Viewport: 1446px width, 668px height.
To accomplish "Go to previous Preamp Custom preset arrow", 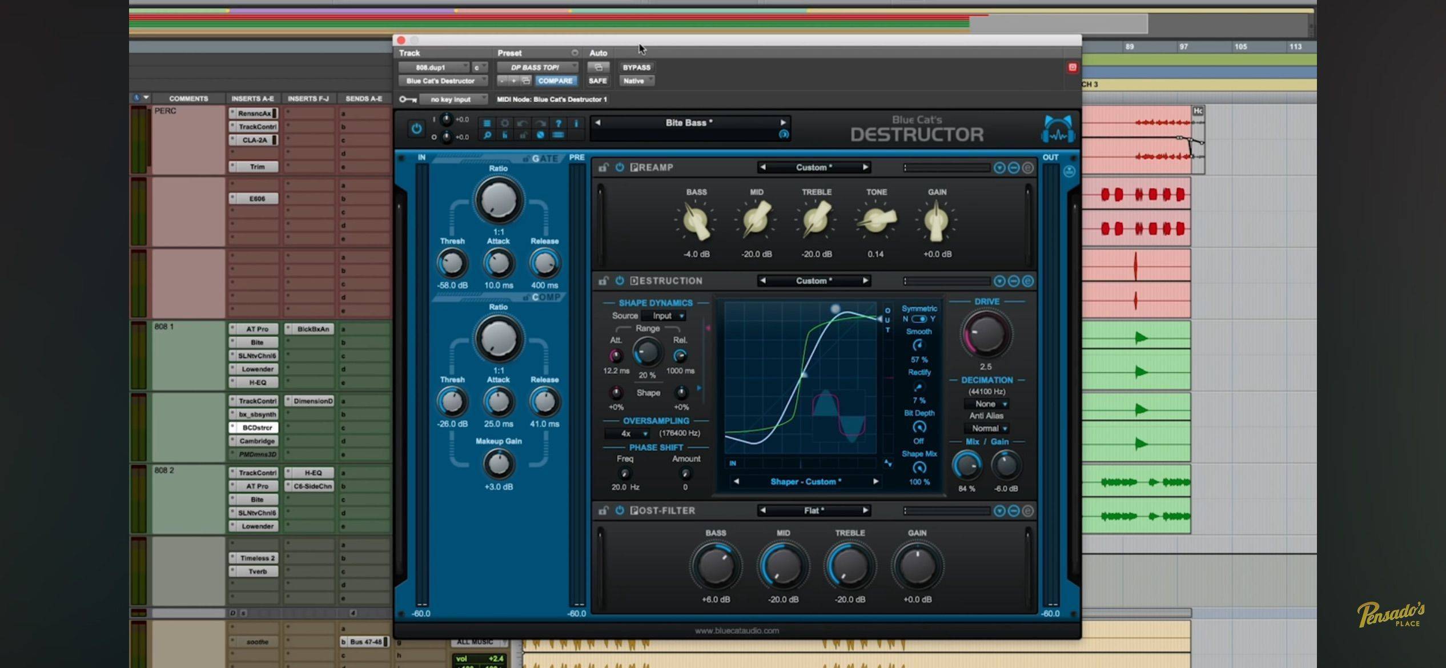I will pyautogui.click(x=762, y=167).
